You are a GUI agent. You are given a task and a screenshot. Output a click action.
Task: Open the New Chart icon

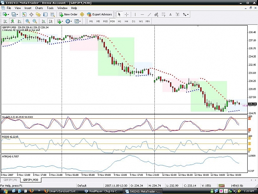(5, 14)
